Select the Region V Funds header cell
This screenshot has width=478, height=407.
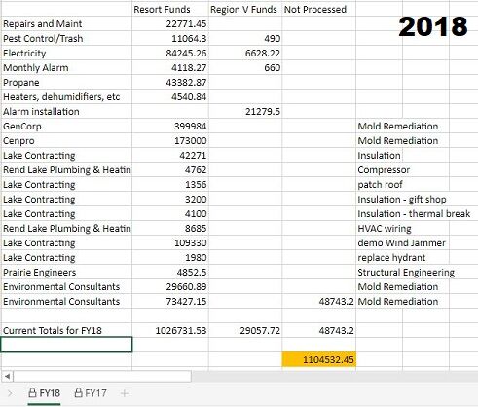coord(245,9)
